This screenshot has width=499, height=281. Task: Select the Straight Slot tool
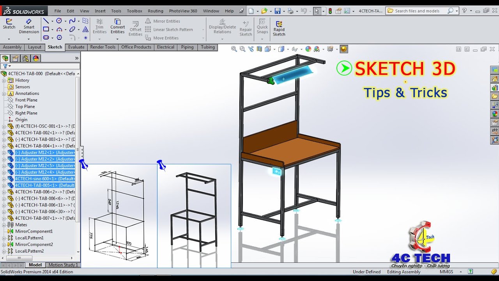tap(46, 37)
